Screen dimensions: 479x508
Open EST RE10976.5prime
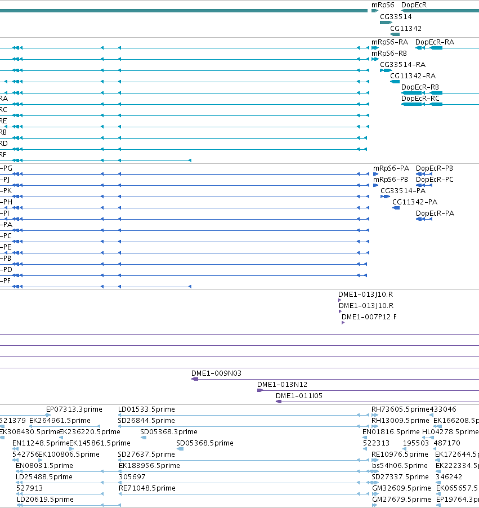click(375, 460)
